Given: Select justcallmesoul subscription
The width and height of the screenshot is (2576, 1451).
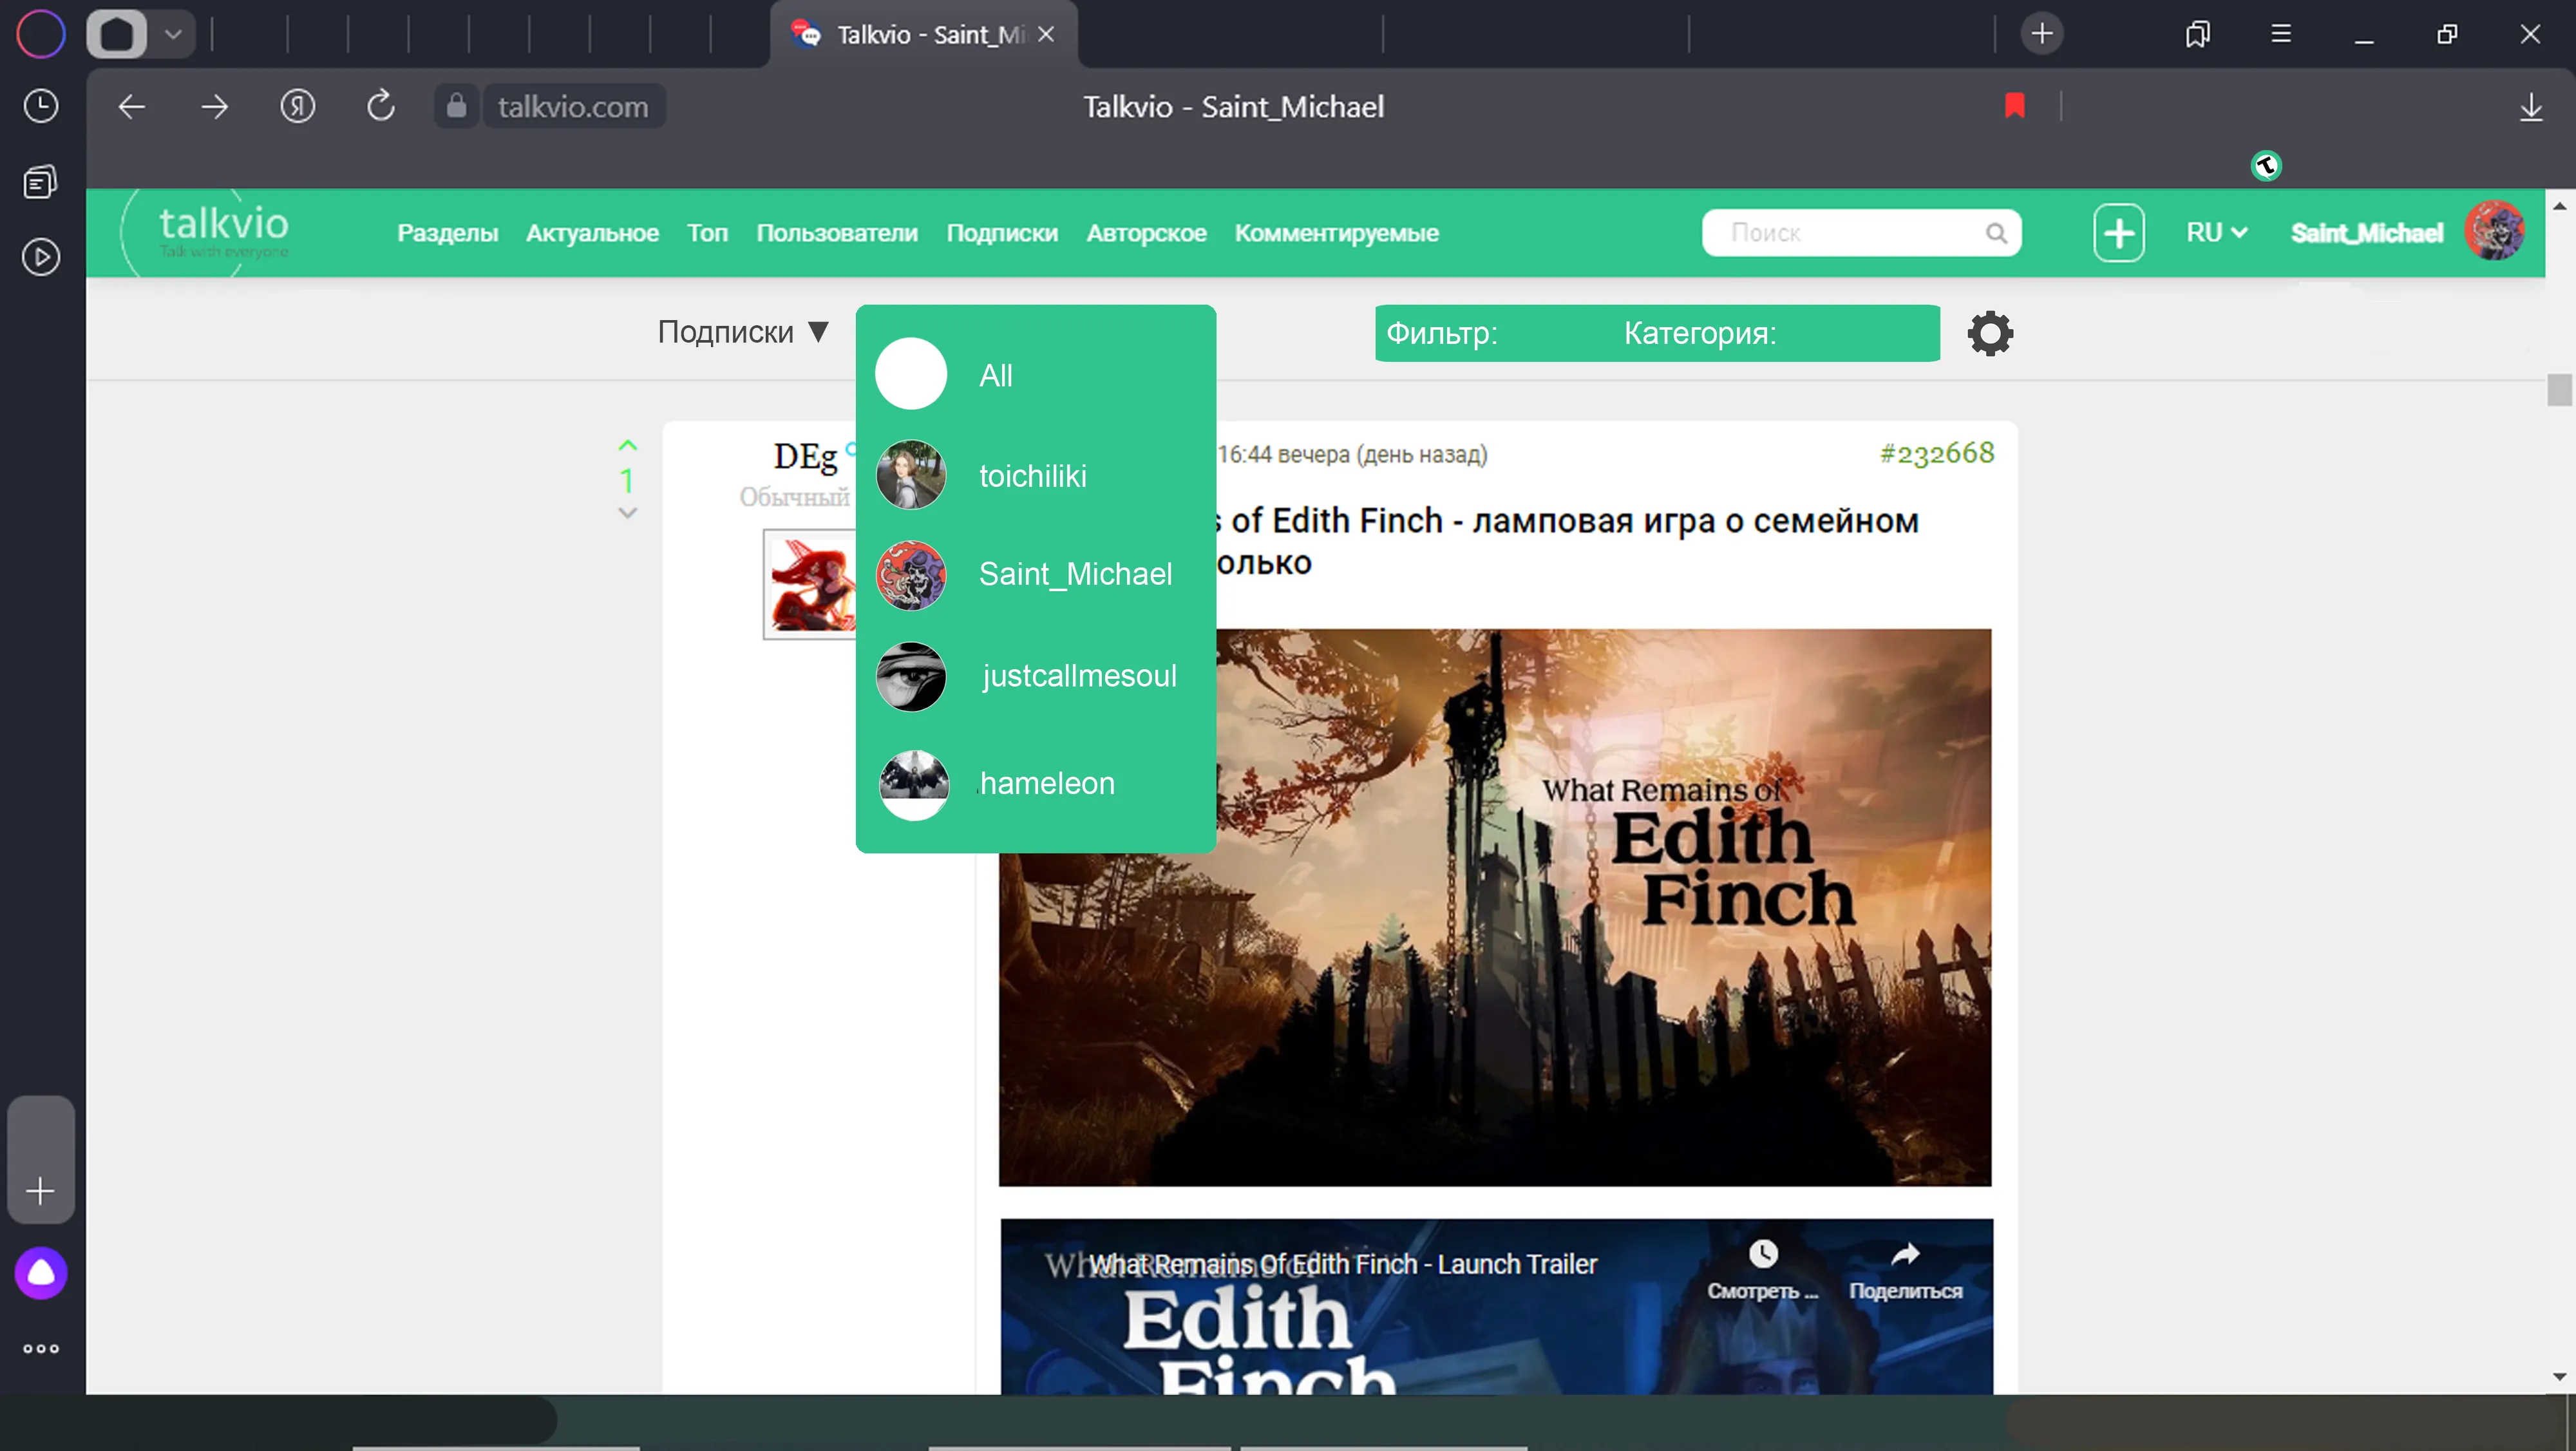Looking at the screenshot, I should [1036, 676].
